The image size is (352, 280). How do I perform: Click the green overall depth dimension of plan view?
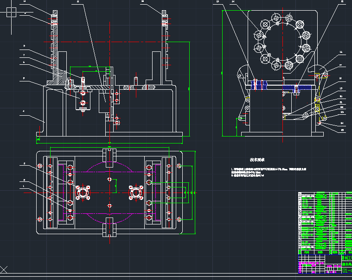coord(195,193)
